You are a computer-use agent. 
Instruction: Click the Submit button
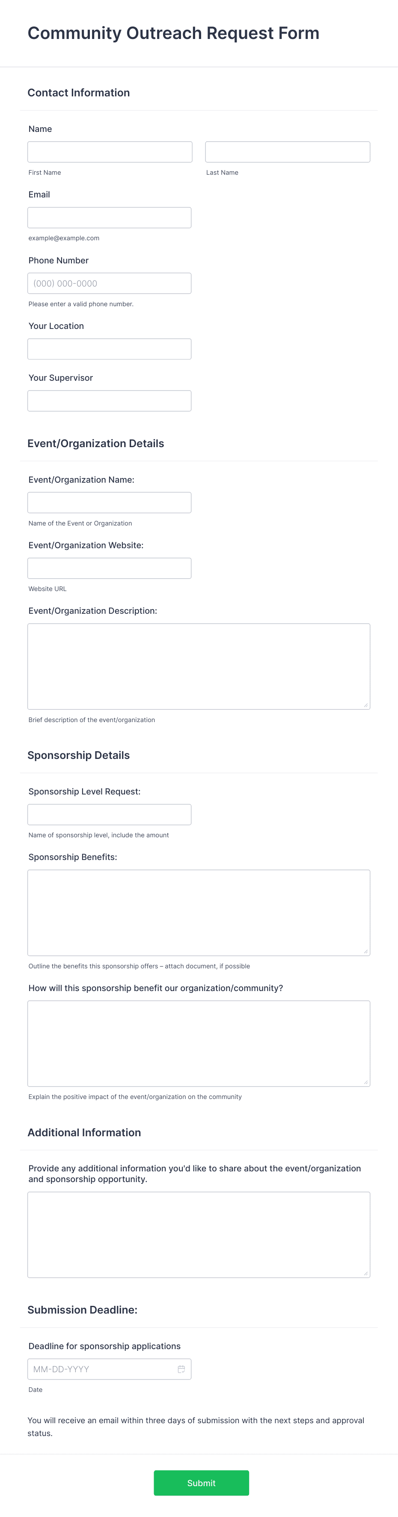(202, 1484)
